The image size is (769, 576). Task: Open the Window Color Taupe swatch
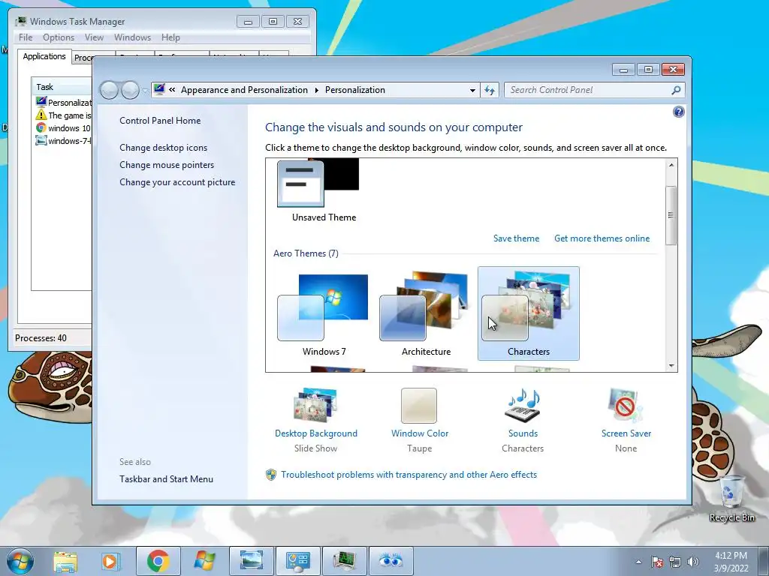(x=419, y=406)
